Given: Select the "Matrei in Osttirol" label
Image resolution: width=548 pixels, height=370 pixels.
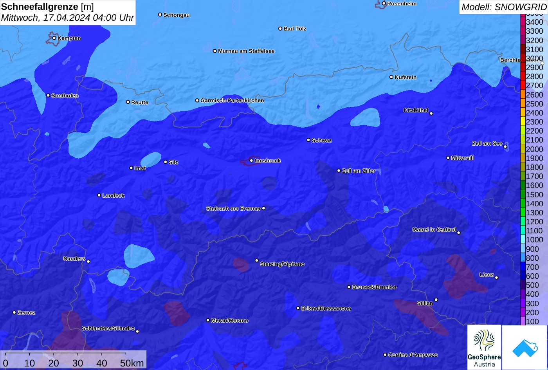Looking at the screenshot, I should tap(434, 229).
